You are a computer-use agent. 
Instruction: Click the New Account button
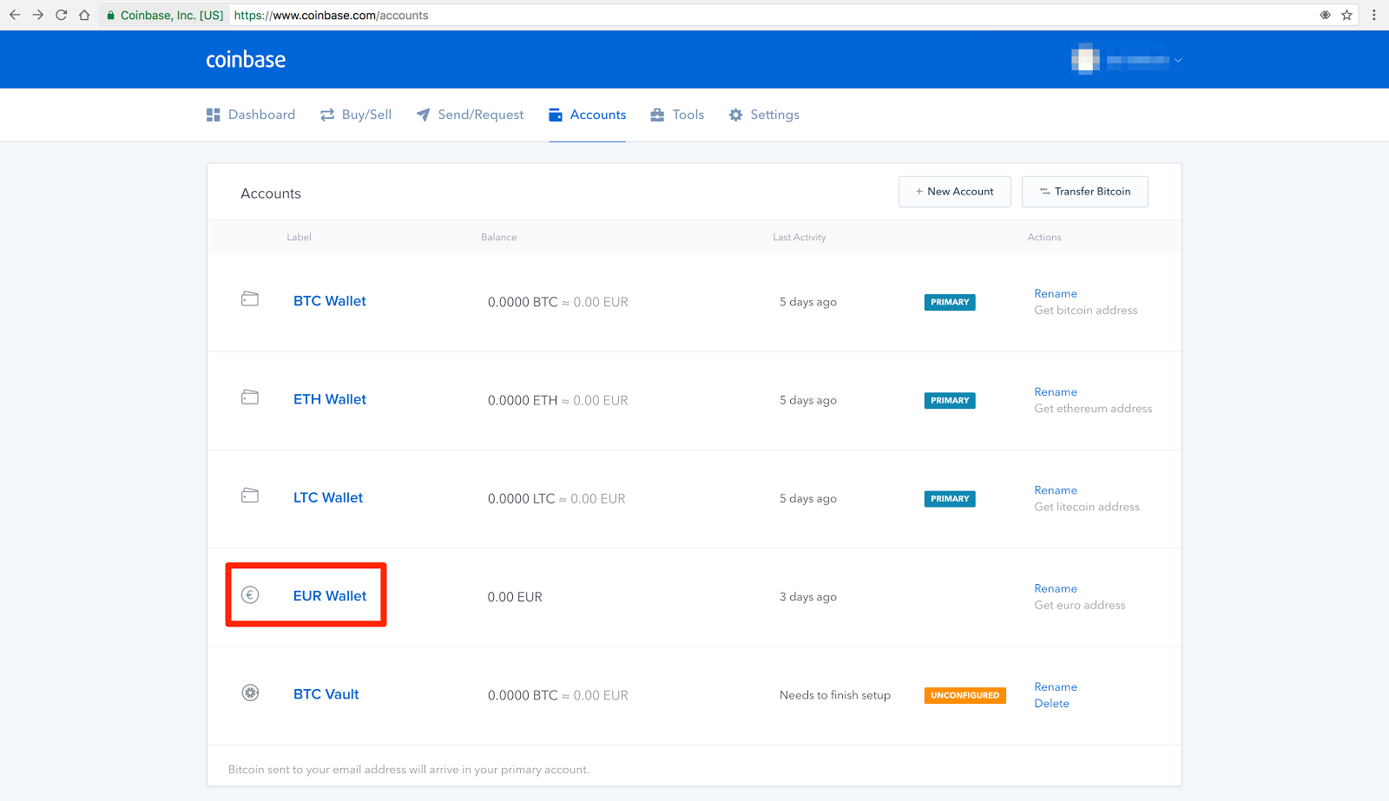click(x=955, y=192)
